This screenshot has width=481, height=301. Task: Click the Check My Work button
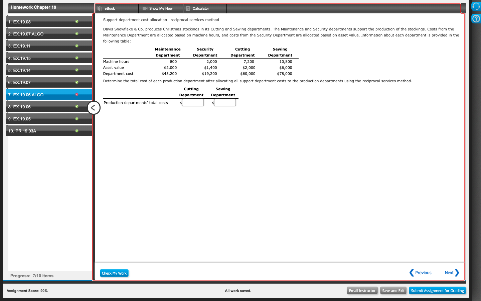(114, 273)
